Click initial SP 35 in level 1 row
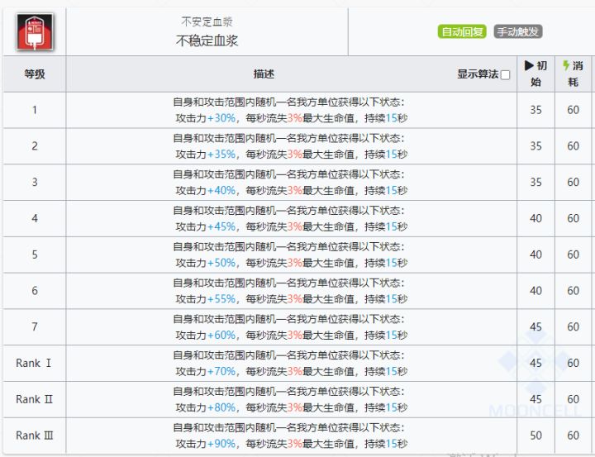This screenshot has height=457, width=595. (x=535, y=110)
